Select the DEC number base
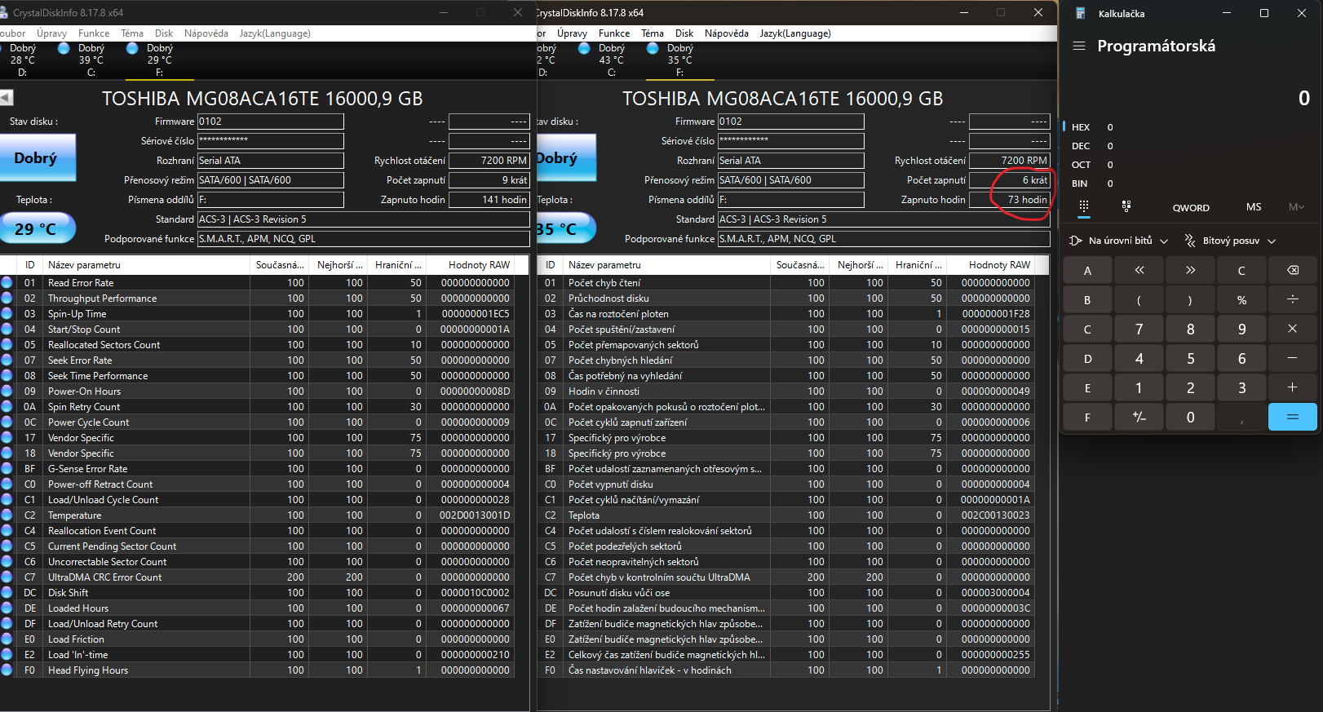Image resolution: width=1323 pixels, height=712 pixels. coord(1081,146)
